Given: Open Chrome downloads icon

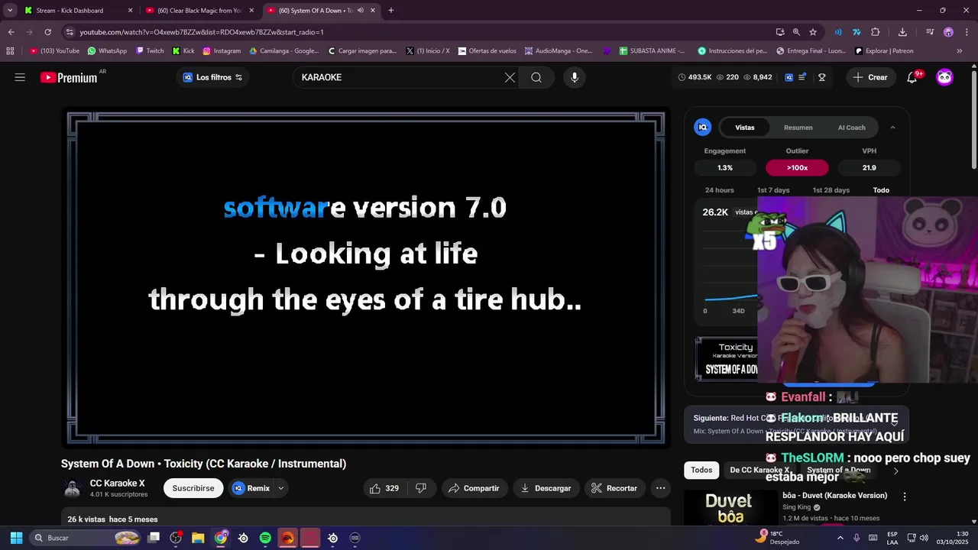Looking at the screenshot, I should click(902, 32).
